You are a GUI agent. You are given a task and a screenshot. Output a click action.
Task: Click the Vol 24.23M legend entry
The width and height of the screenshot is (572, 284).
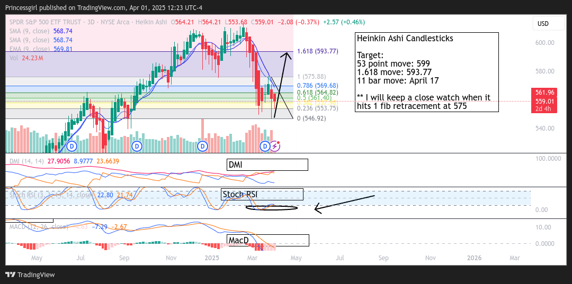(x=26, y=58)
